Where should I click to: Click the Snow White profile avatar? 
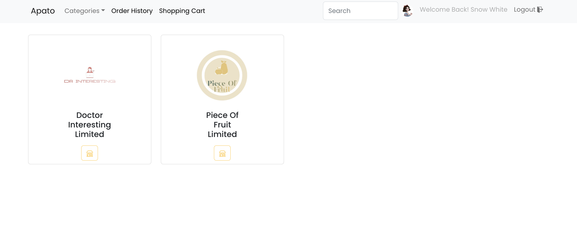click(x=408, y=11)
